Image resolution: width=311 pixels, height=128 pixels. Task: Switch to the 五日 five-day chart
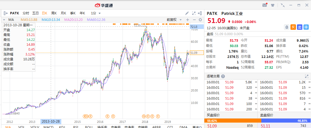36,13
